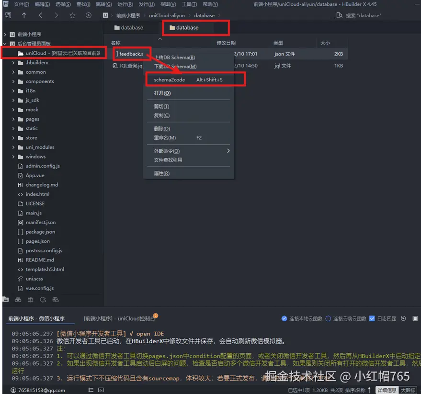This screenshot has height=394, width=421.
Task: Click the navigate-up arrow in toolbar
Action: 24,15
